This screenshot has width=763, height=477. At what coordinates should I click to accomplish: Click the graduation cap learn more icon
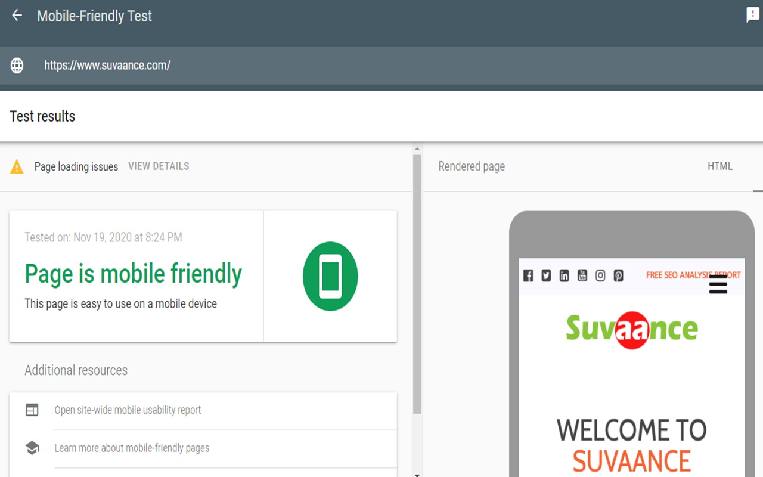[x=32, y=448]
